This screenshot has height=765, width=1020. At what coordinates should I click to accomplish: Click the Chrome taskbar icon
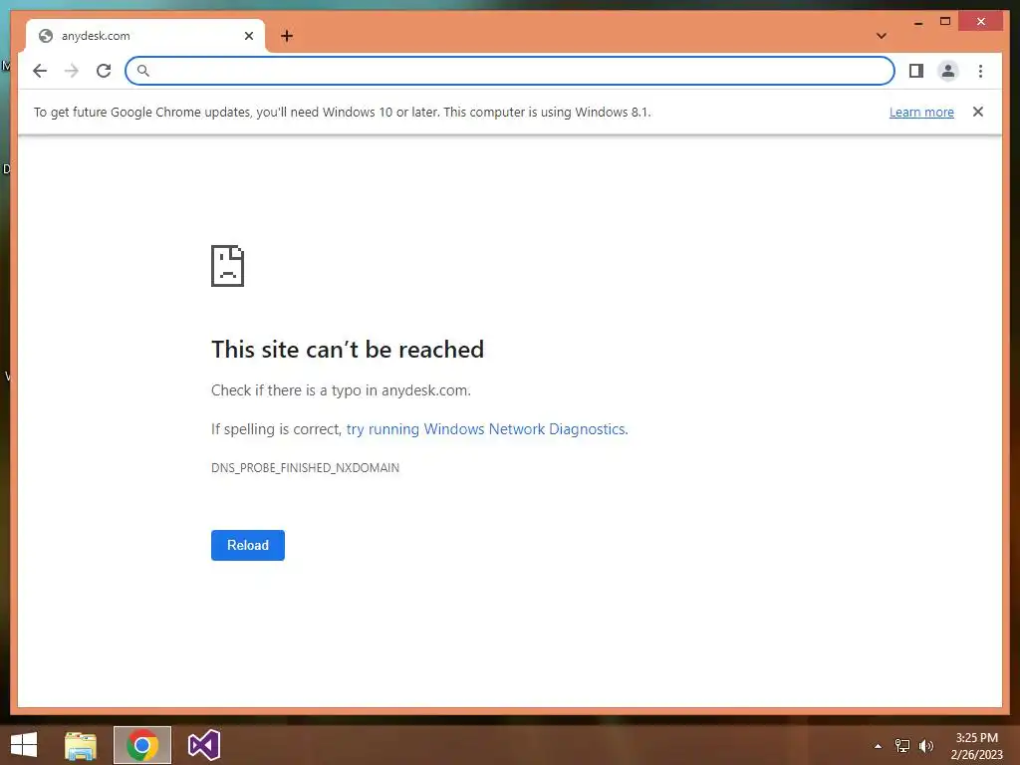point(142,745)
